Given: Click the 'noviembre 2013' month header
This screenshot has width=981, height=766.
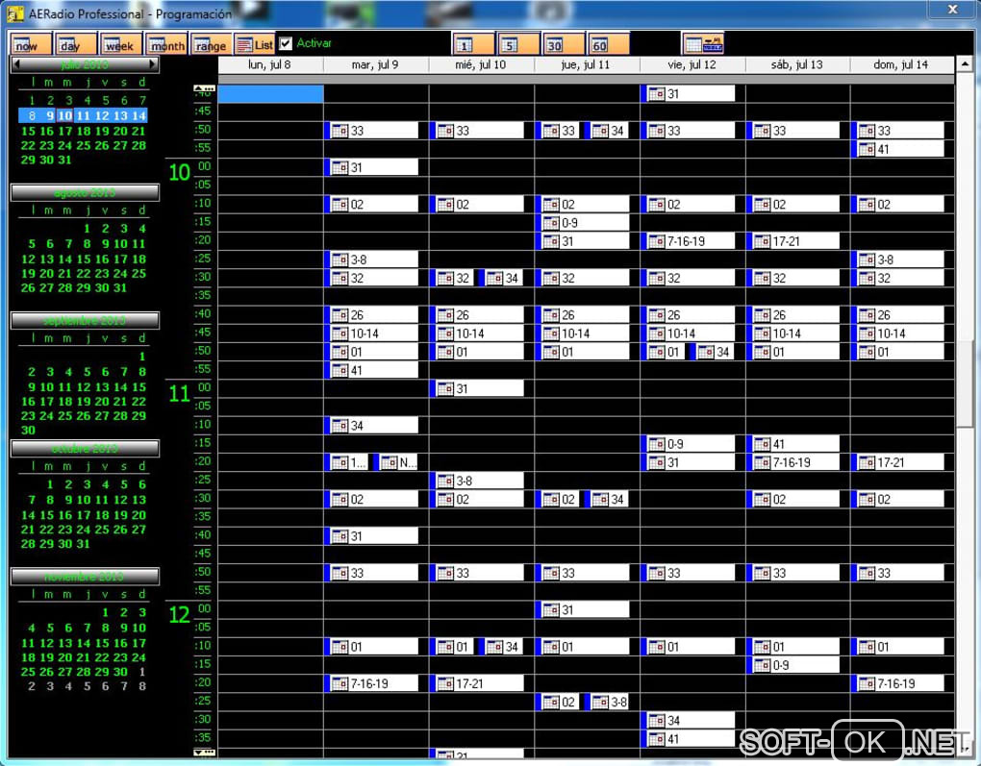Looking at the screenshot, I should pyautogui.click(x=85, y=577).
